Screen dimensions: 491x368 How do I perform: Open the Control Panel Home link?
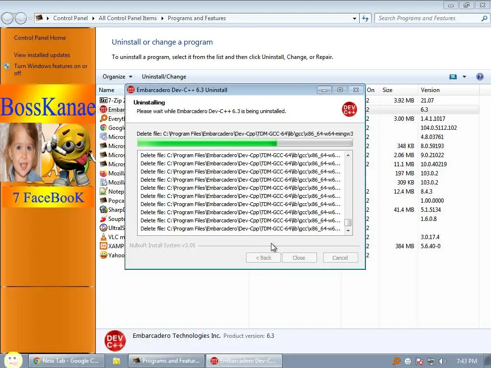(40, 38)
